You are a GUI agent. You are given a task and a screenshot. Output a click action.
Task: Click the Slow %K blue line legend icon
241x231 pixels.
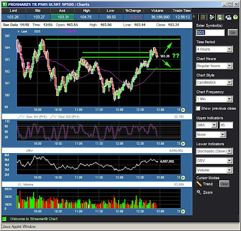click(21, 116)
